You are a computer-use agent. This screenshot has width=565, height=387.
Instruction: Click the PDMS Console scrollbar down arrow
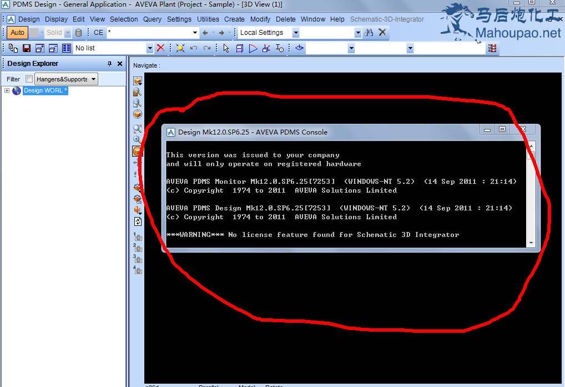pyautogui.click(x=531, y=243)
